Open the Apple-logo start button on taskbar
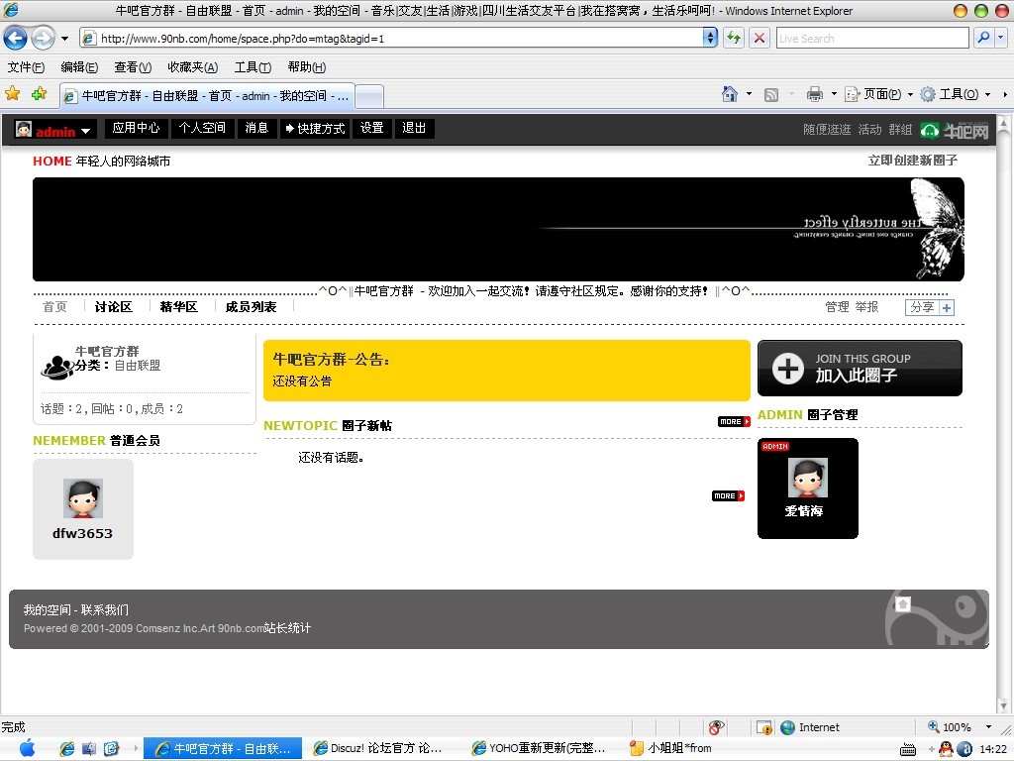This screenshot has width=1014, height=761. (x=27, y=748)
